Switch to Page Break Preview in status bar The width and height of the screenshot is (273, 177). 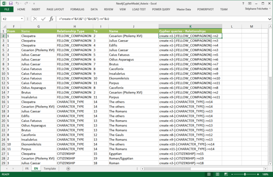click(x=226, y=175)
